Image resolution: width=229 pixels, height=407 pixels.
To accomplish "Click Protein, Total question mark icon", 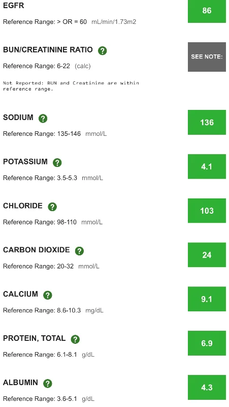I will pos(75,339).
